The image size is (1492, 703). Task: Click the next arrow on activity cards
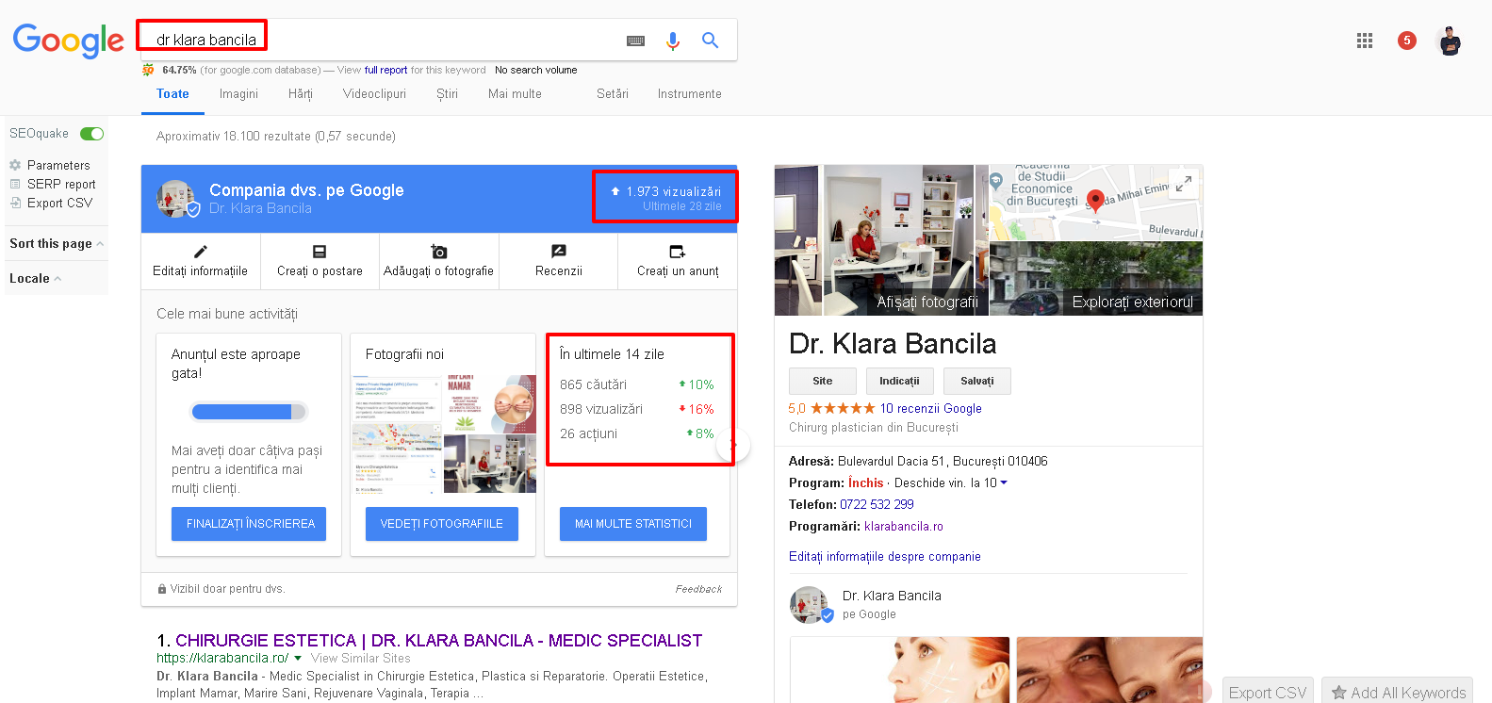[734, 445]
